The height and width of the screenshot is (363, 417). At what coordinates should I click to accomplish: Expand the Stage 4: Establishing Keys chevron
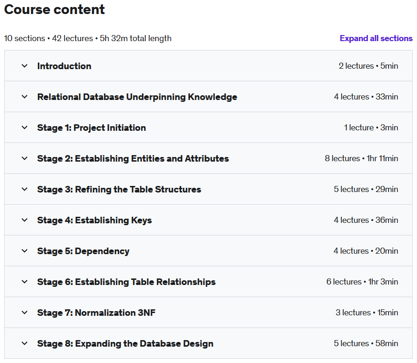pyautogui.click(x=24, y=220)
